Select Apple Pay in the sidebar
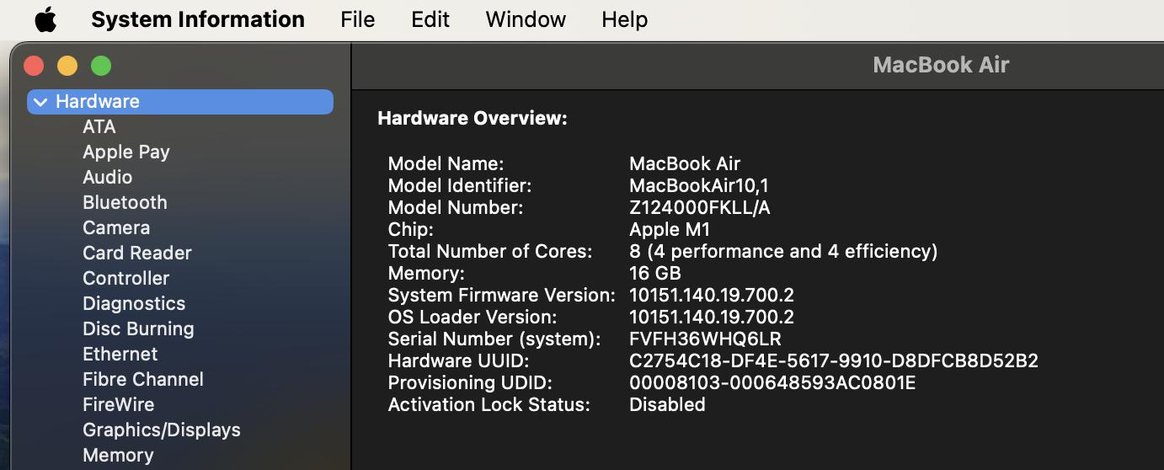Image resolution: width=1164 pixels, height=470 pixels. 126,152
